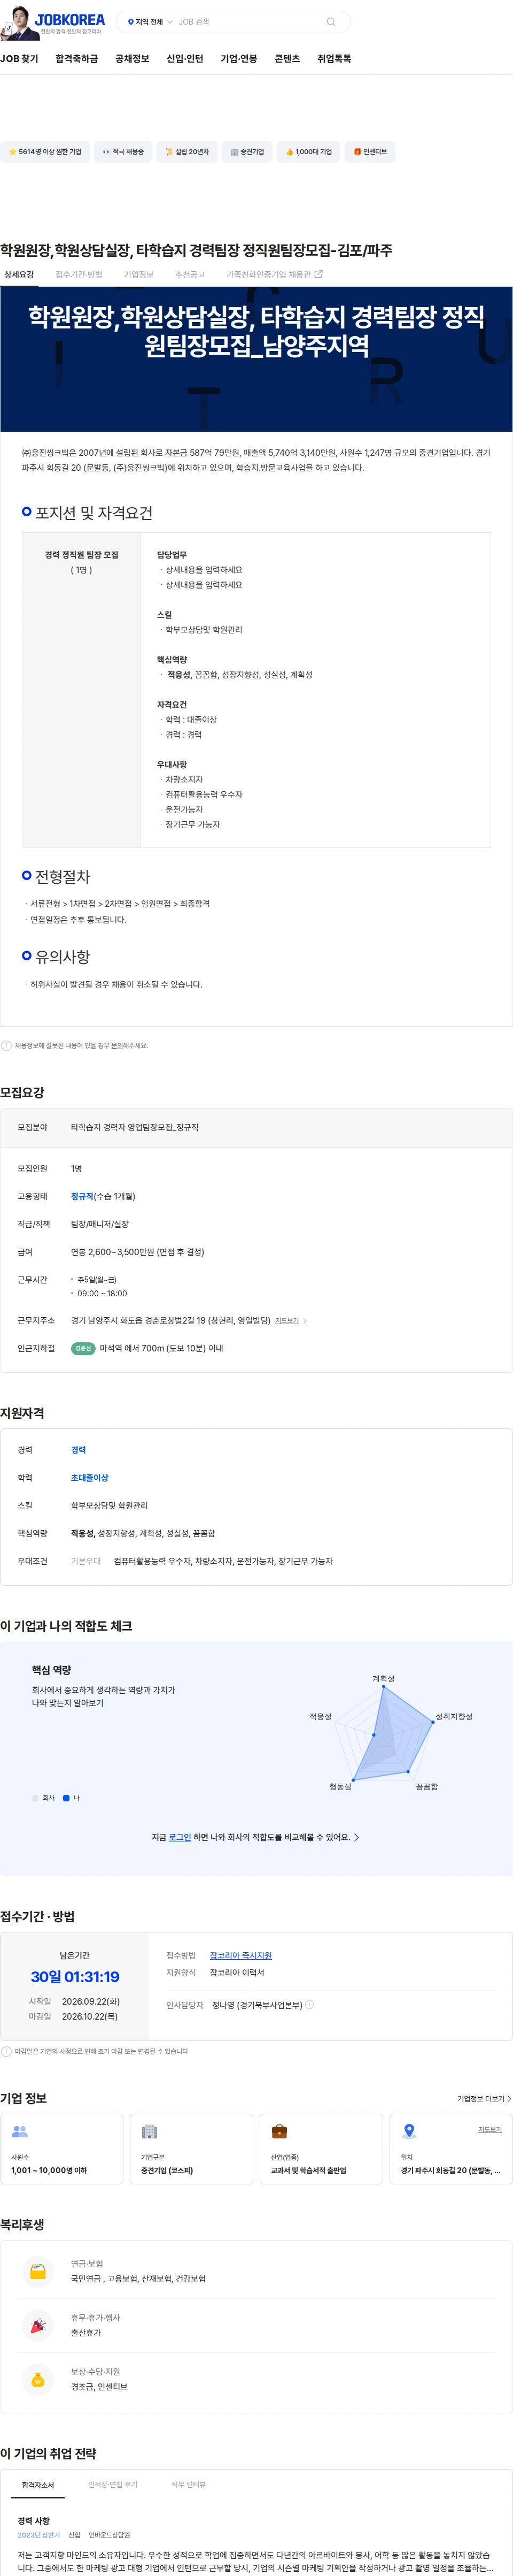
Task: Click the 인센티브 tag
Action: click(370, 152)
